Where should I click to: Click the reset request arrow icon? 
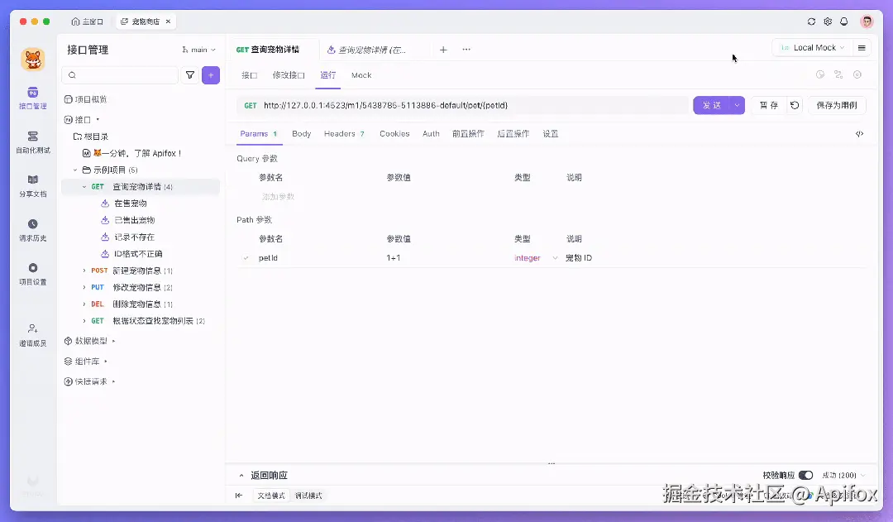coord(795,105)
